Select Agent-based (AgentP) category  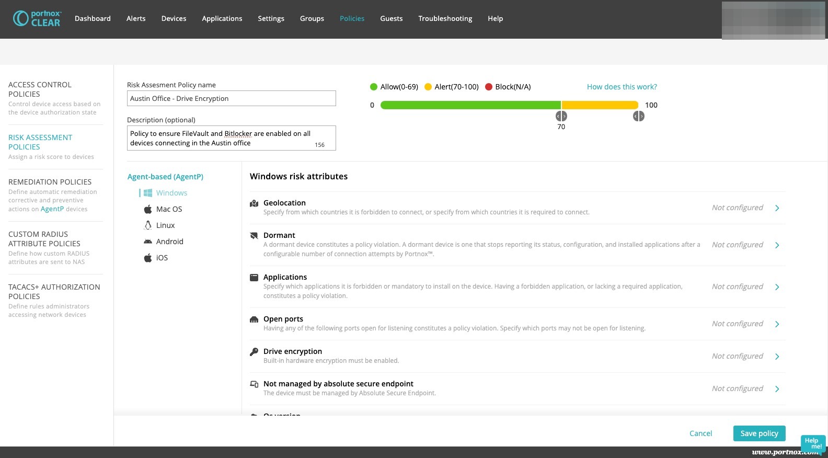click(165, 177)
